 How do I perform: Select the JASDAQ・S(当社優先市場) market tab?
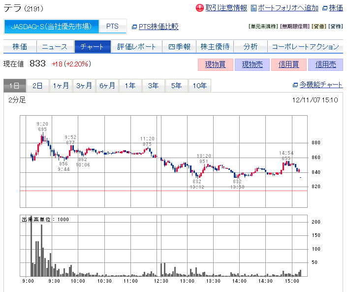[x=51, y=27]
